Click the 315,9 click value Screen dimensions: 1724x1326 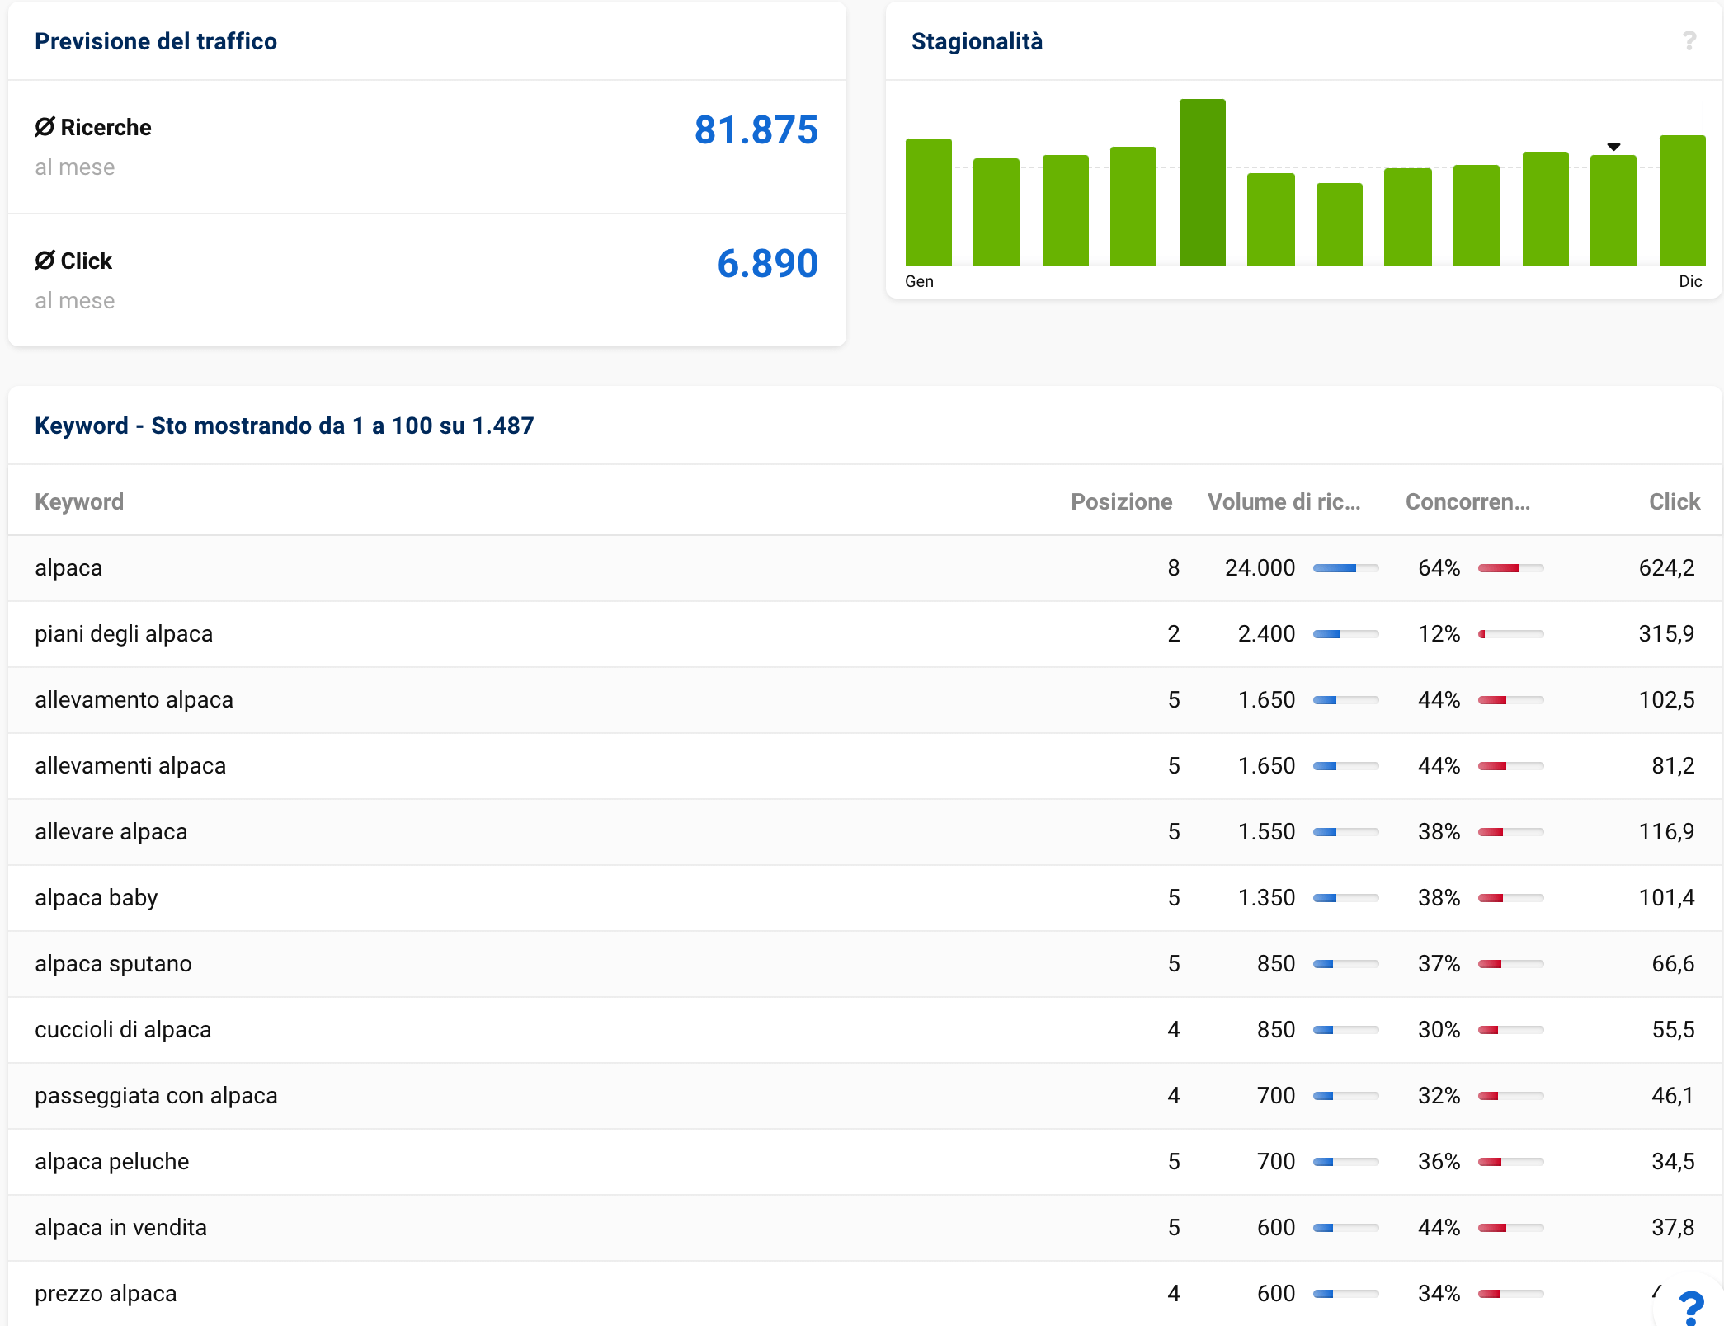(1666, 634)
